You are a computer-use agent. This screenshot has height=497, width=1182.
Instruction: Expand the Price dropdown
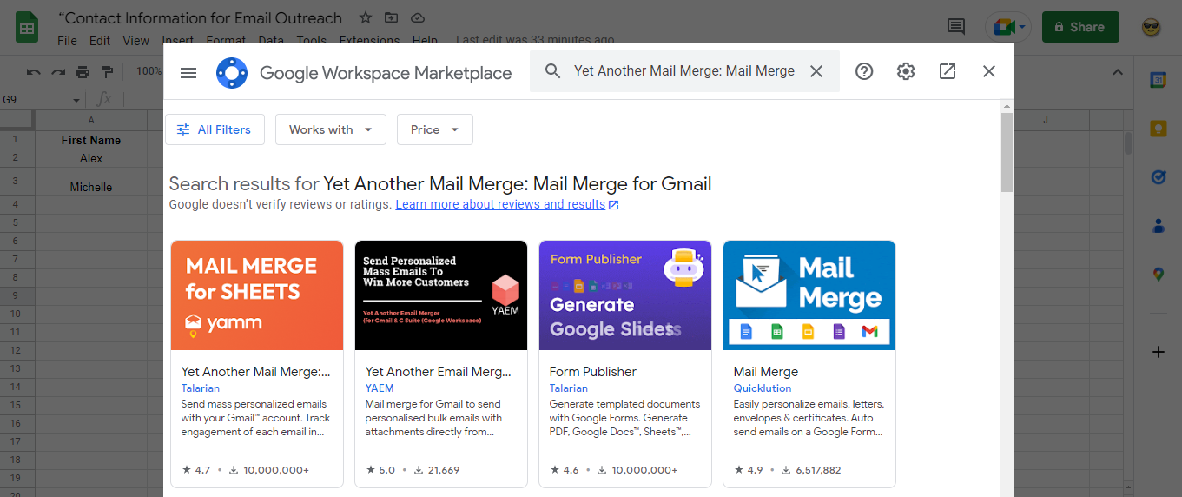coord(435,129)
